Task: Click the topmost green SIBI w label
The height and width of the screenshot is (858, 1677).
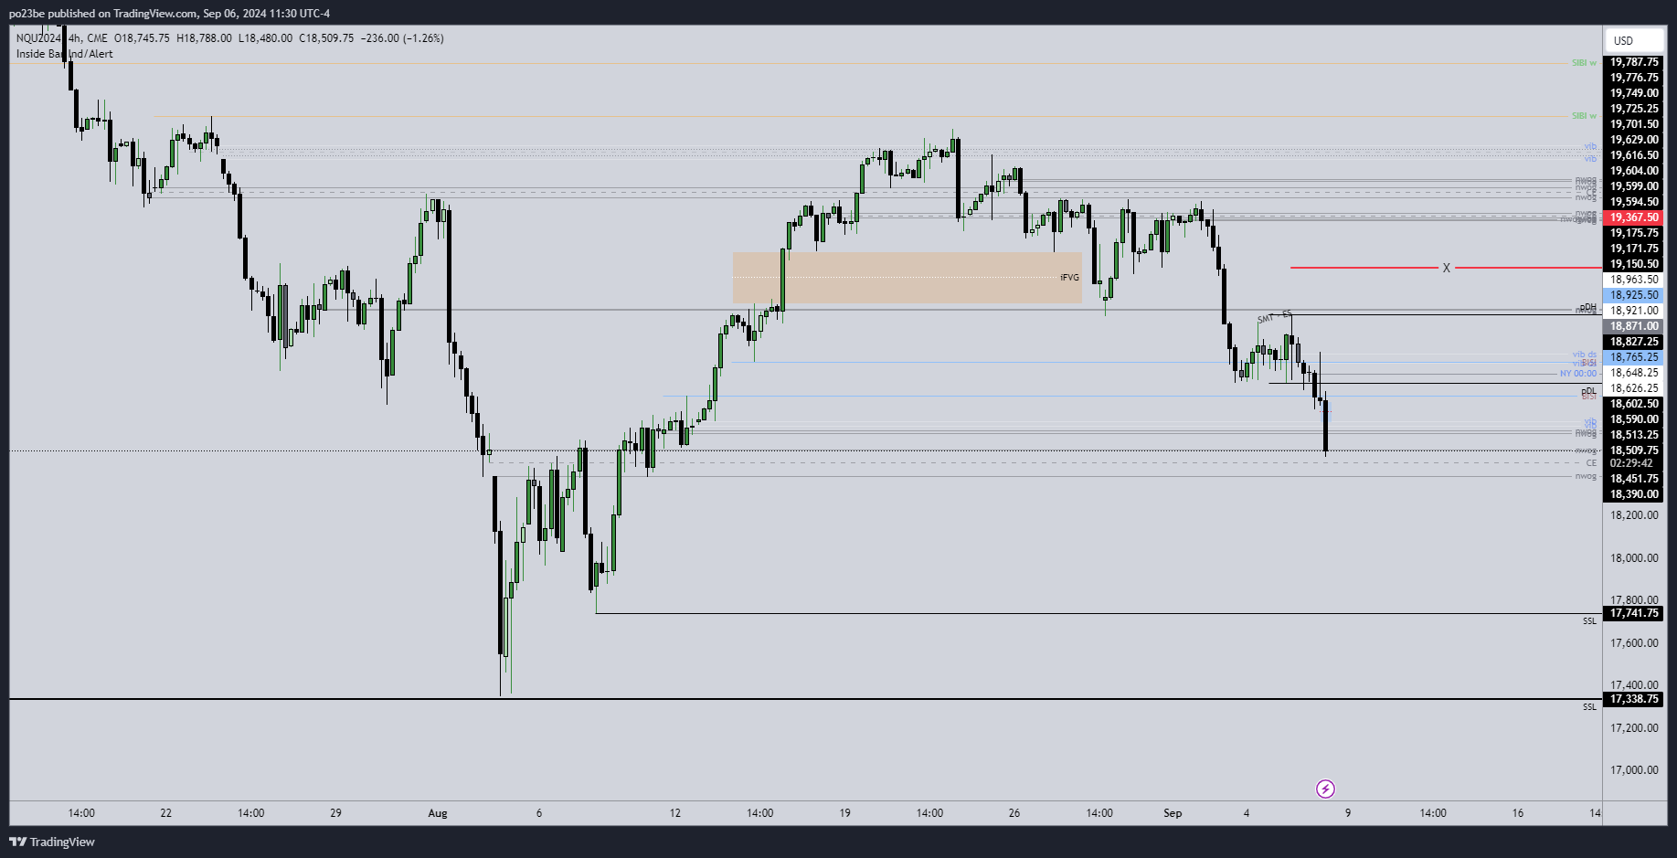Action: point(1584,63)
